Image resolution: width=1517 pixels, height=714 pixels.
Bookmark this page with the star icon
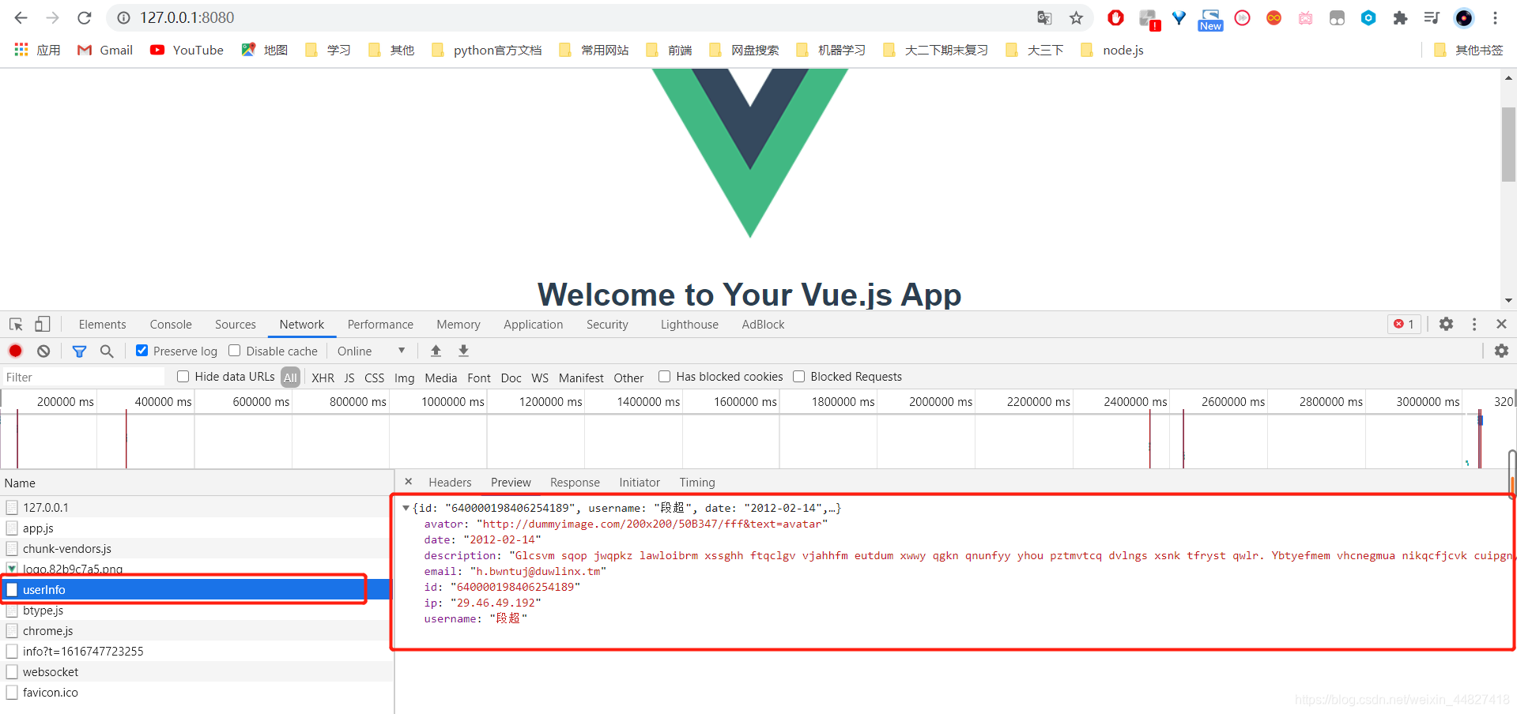click(x=1076, y=17)
